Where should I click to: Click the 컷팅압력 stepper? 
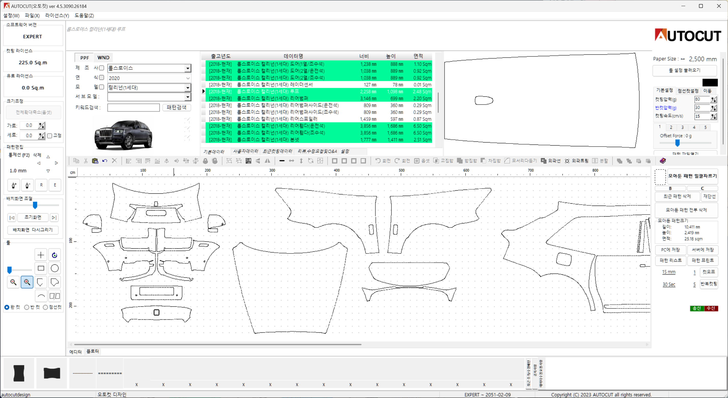point(713,99)
